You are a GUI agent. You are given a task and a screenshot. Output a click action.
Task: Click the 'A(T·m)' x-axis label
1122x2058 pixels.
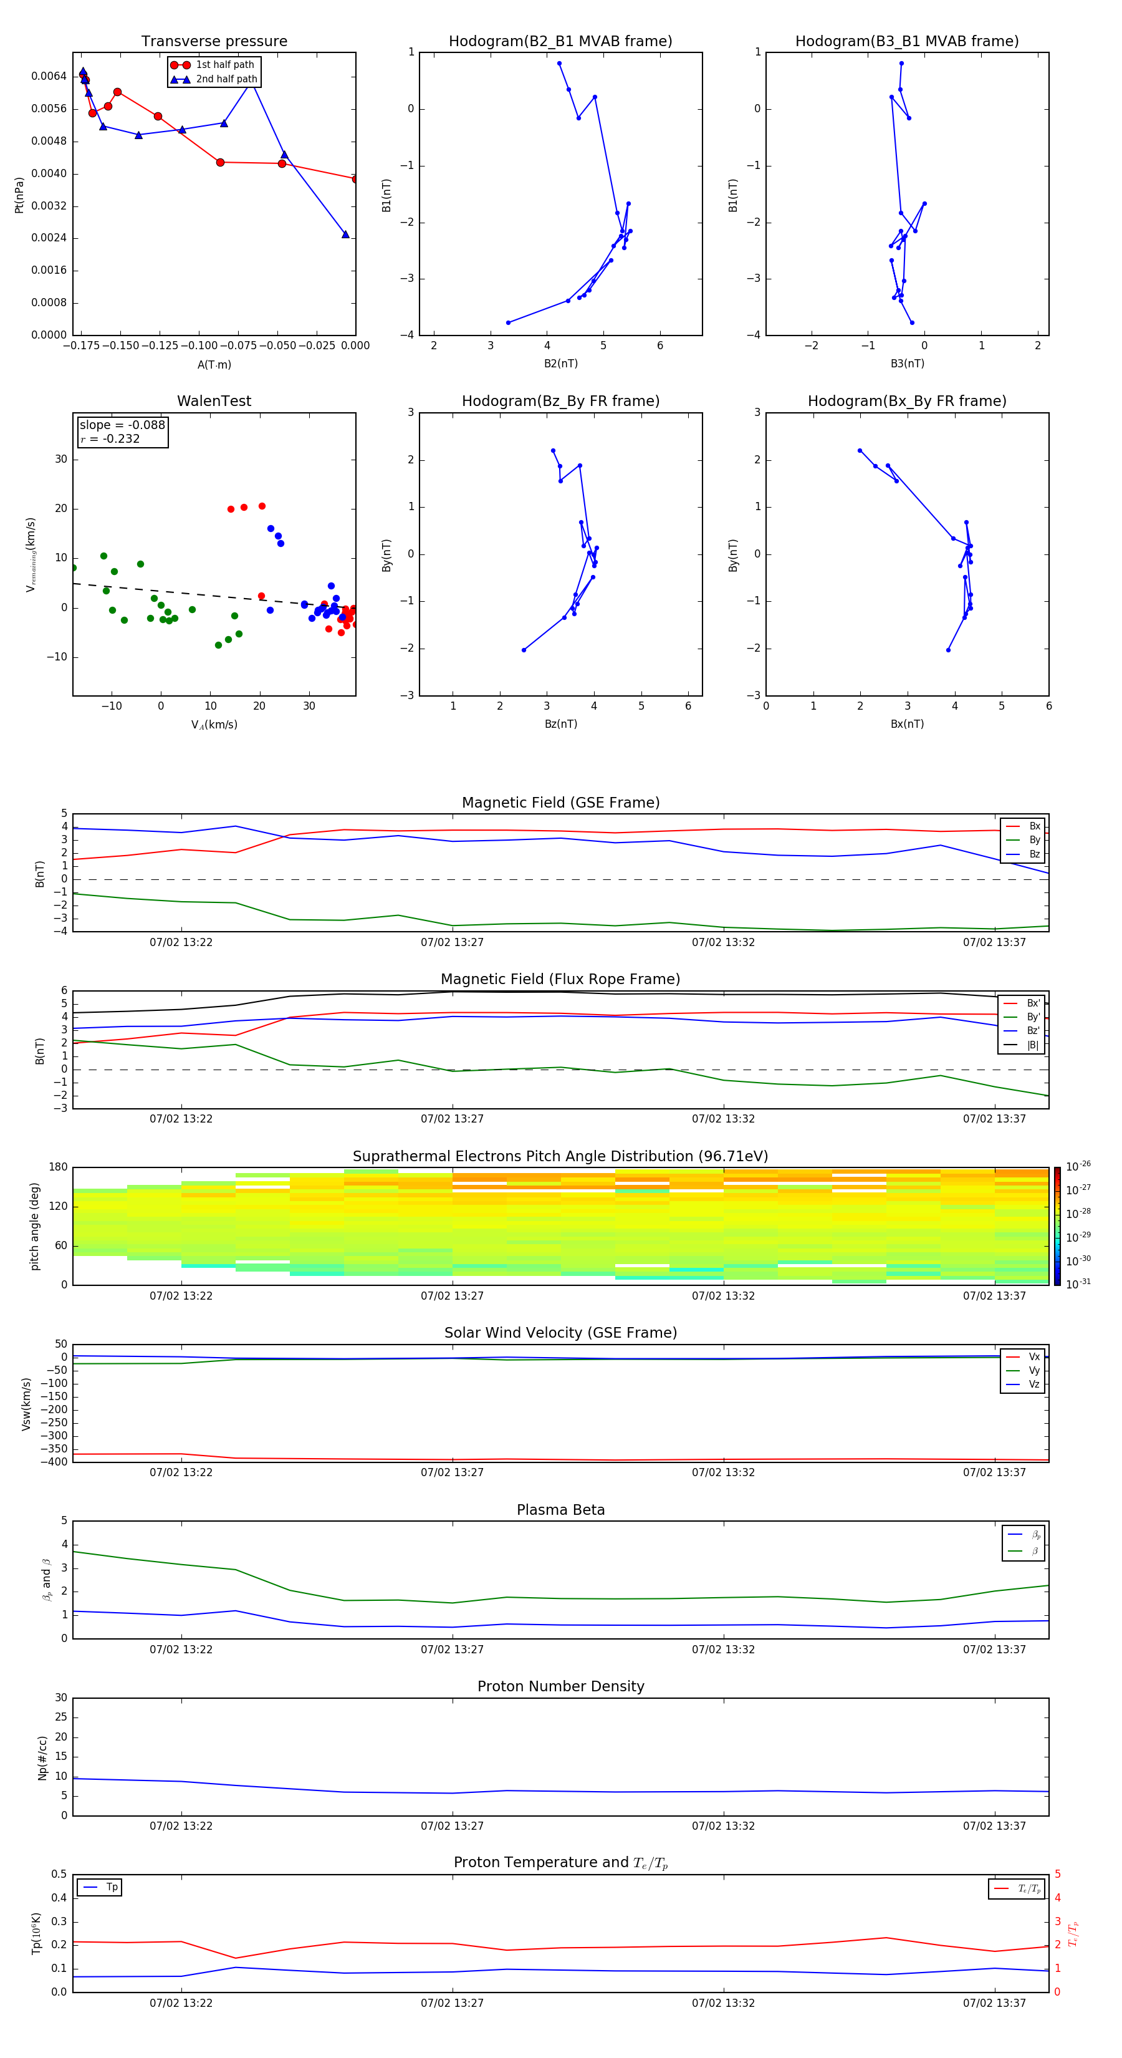pyautogui.click(x=214, y=364)
